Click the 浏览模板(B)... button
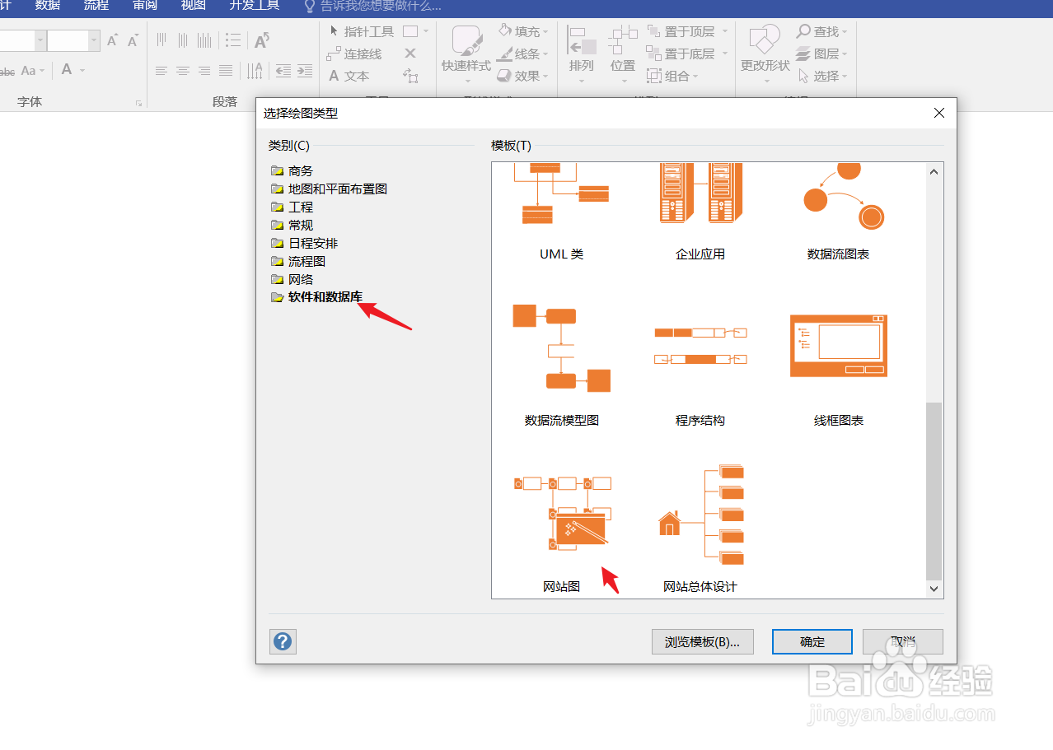The image size is (1053, 750). click(703, 642)
